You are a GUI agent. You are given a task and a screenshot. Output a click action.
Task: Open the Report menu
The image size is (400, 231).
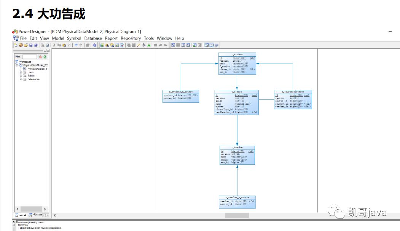(111, 38)
